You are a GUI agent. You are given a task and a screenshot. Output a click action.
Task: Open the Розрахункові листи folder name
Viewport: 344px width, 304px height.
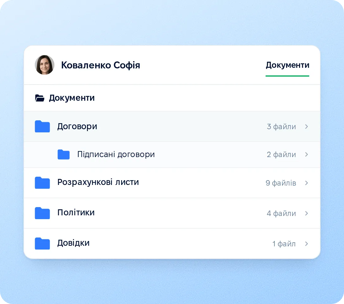click(98, 182)
